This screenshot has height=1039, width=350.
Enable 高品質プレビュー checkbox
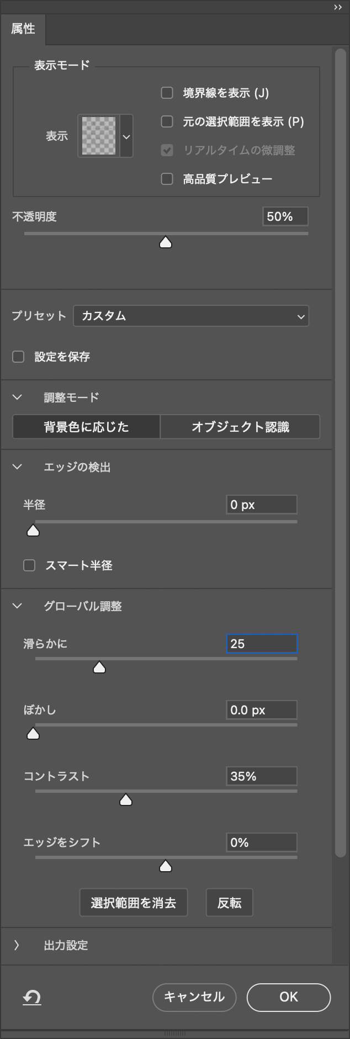[x=167, y=179]
